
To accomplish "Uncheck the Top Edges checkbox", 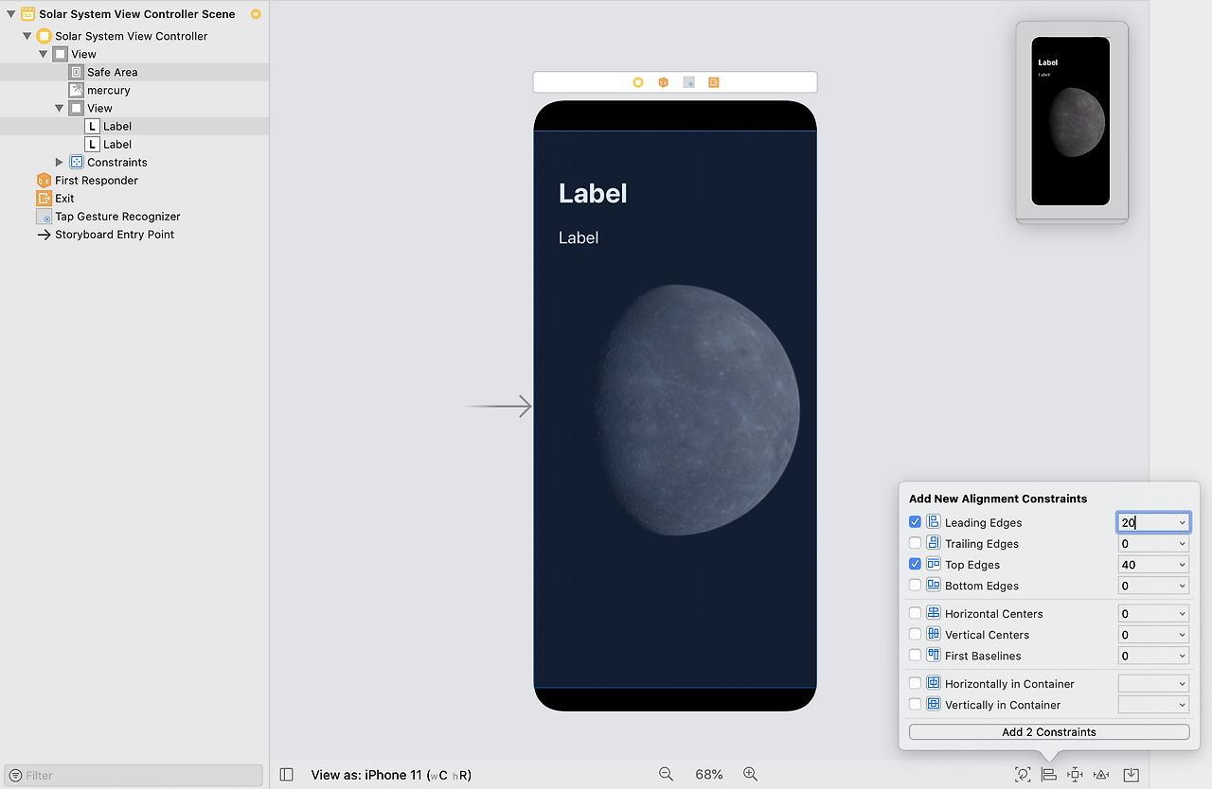I will click(915, 564).
